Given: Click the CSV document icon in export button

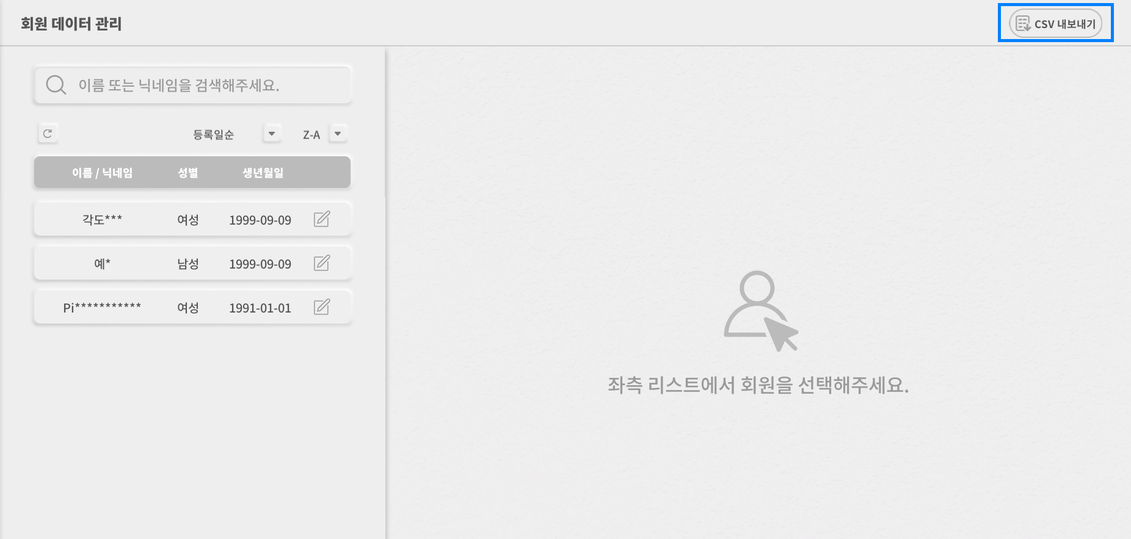Looking at the screenshot, I should [x=1022, y=23].
